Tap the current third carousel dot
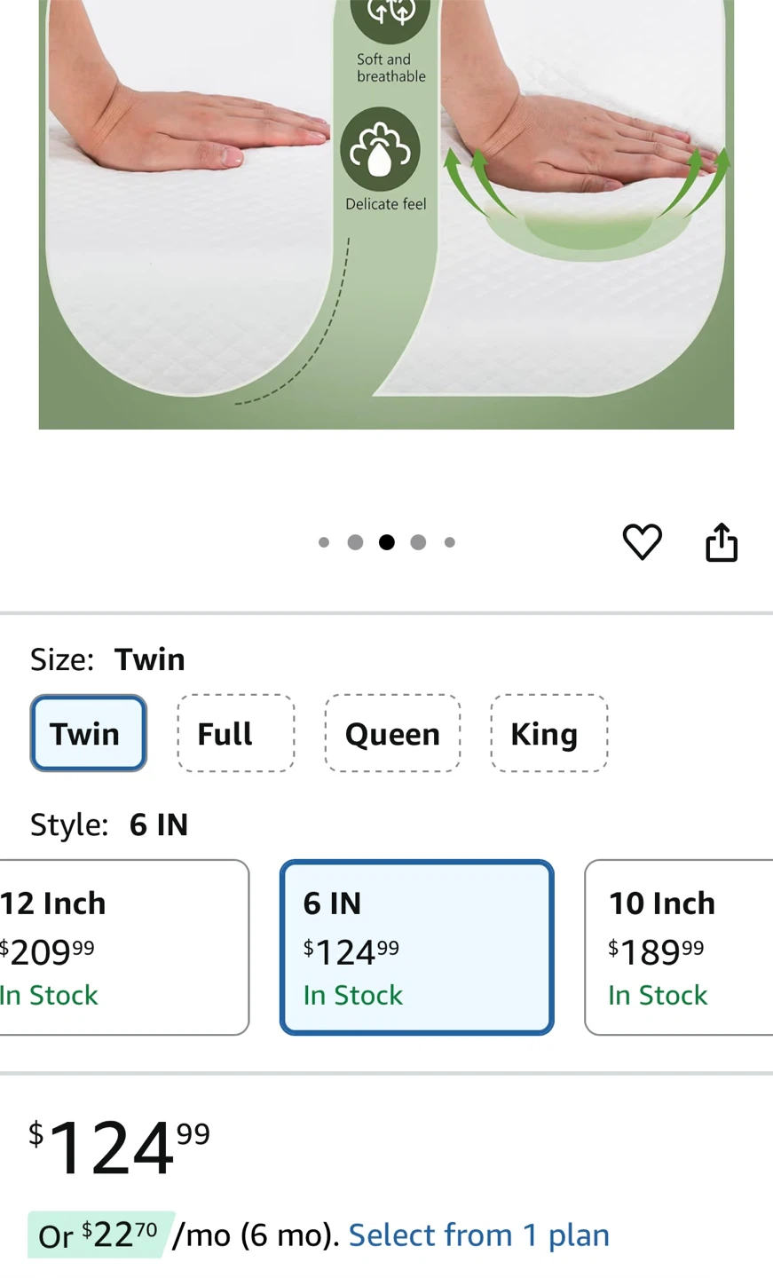This screenshot has width=773, height=1278. click(x=387, y=542)
